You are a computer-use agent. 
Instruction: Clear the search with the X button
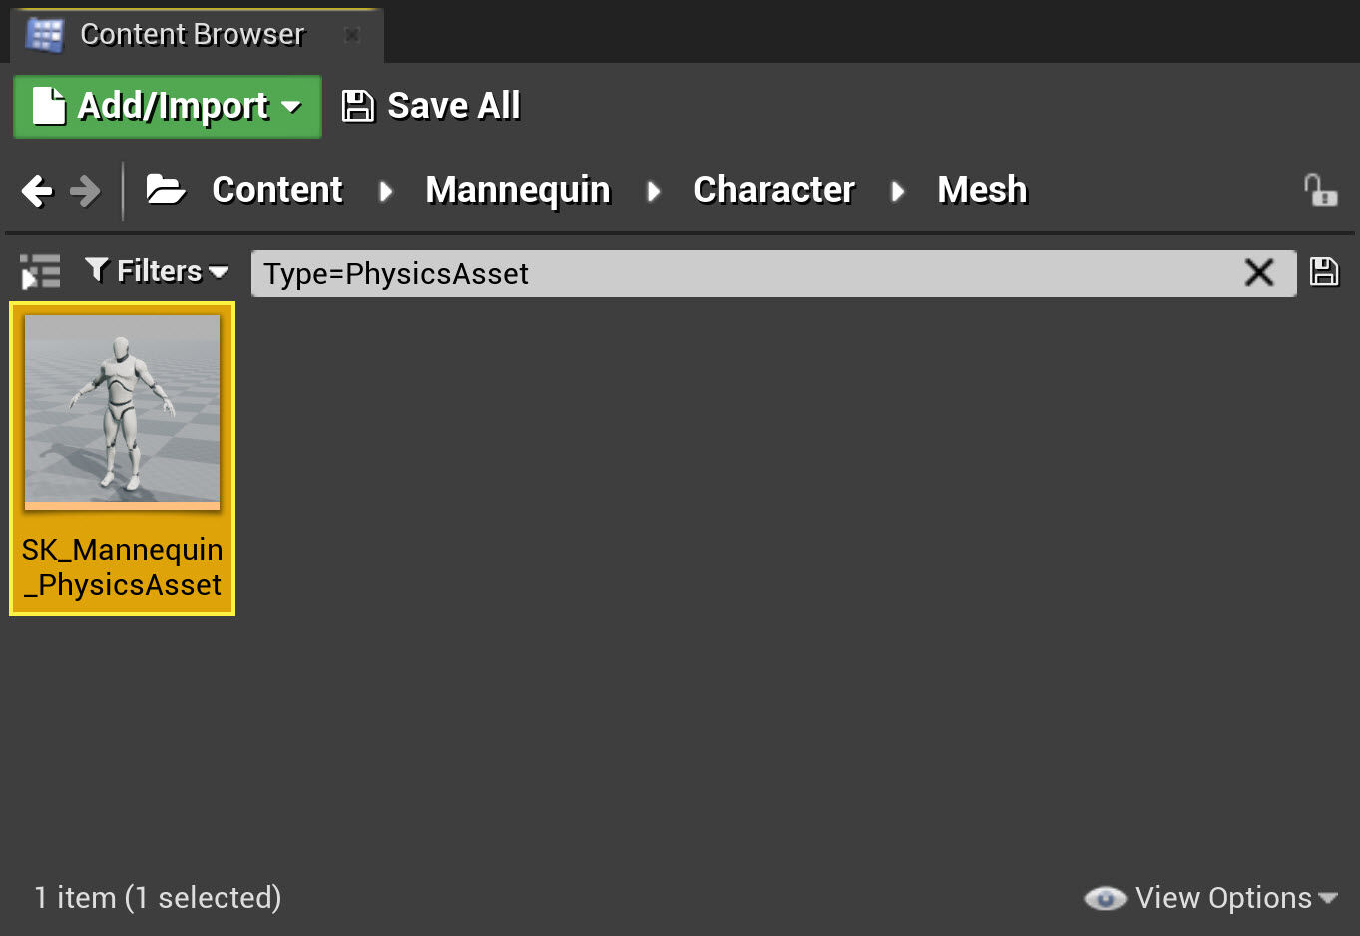(1259, 273)
